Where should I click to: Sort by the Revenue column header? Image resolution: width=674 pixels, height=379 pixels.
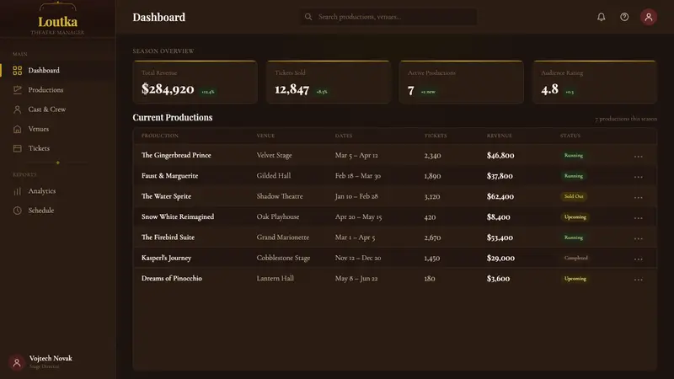[500, 136]
